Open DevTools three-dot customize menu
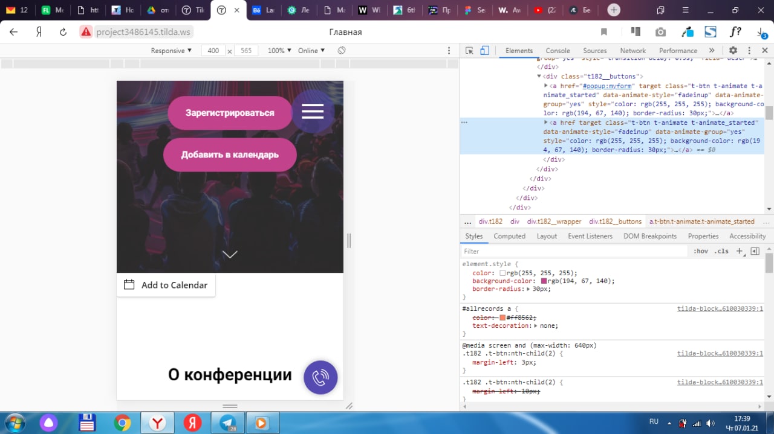The height and width of the screenshot is (434, 774). tap(749, 51)
